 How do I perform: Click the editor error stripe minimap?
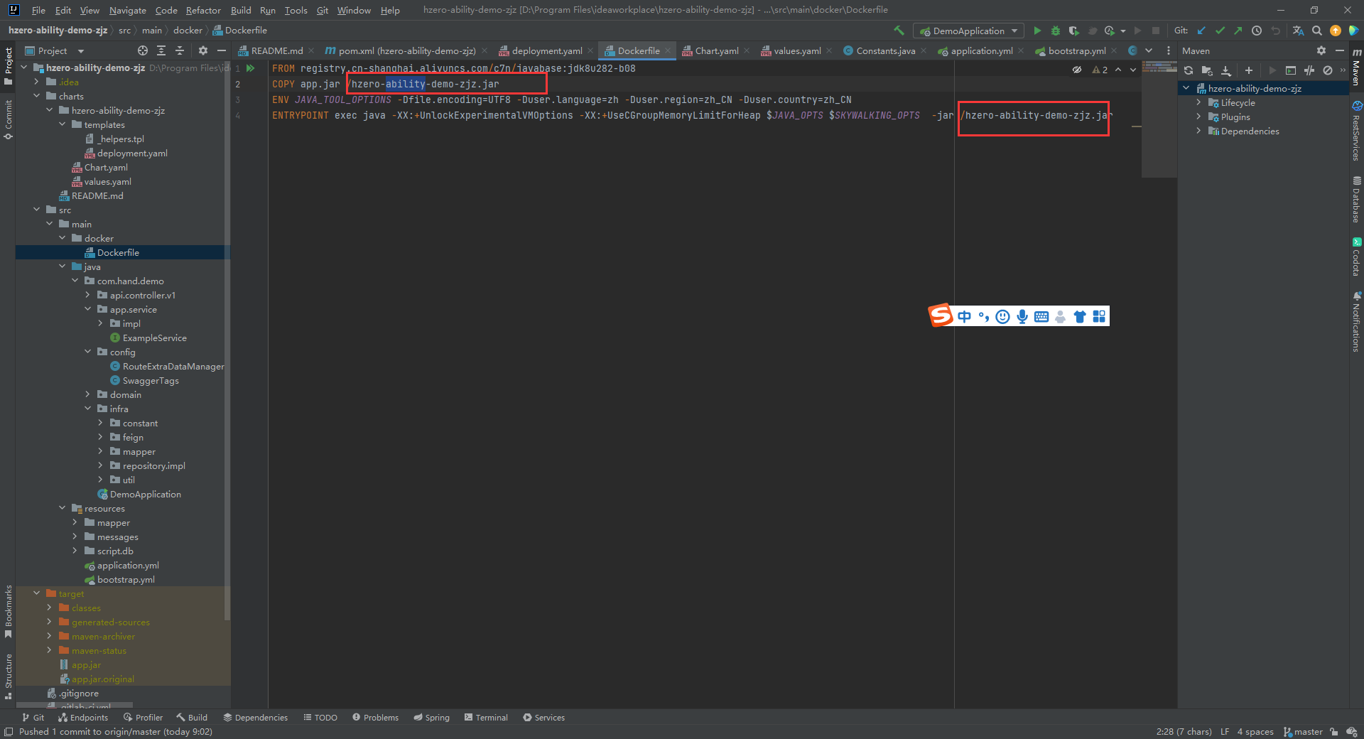tap(1159, 121)
